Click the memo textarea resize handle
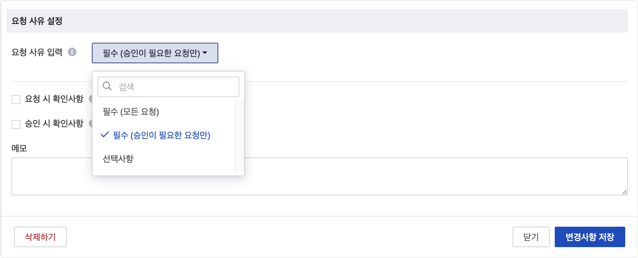The width and height of the screenshot is (638, 258). coord(624,192)
